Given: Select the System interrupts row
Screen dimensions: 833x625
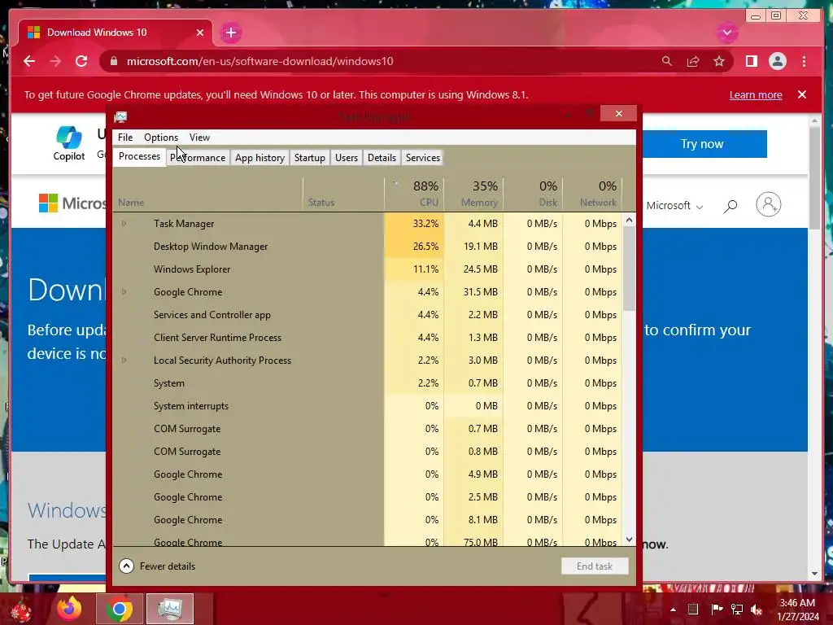Looking at the screenshot, I should [x=367, y=406].
